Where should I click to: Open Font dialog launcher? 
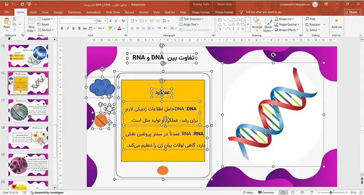pos(126,36)
